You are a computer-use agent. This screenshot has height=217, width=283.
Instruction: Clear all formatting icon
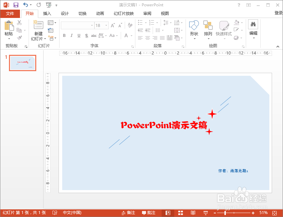click(130, 25)
